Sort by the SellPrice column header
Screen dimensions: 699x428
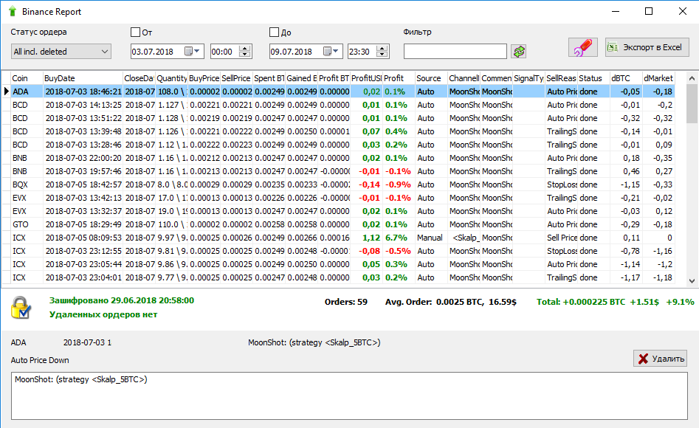coord(237,78)
